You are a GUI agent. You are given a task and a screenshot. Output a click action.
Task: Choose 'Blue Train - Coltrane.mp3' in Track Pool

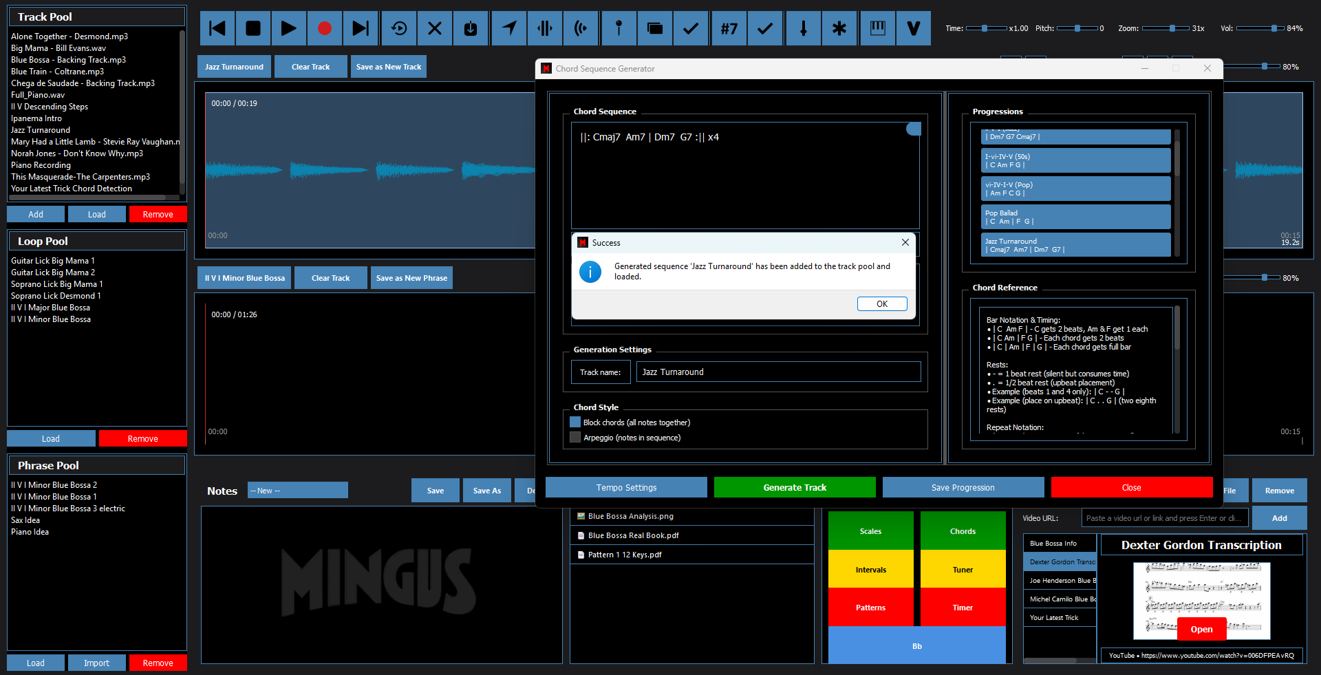point(57,72)
